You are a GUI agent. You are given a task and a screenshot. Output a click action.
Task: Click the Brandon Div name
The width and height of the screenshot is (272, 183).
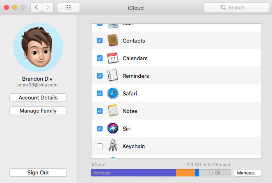[37, 79]
